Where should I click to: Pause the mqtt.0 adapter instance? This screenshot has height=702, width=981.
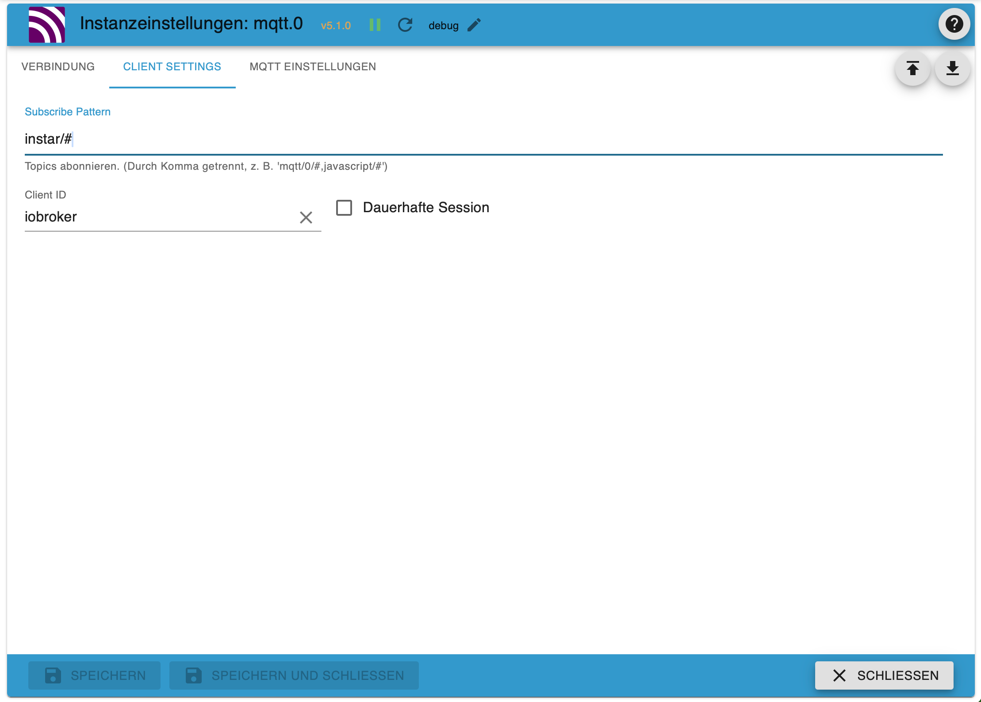coord(375,25)
